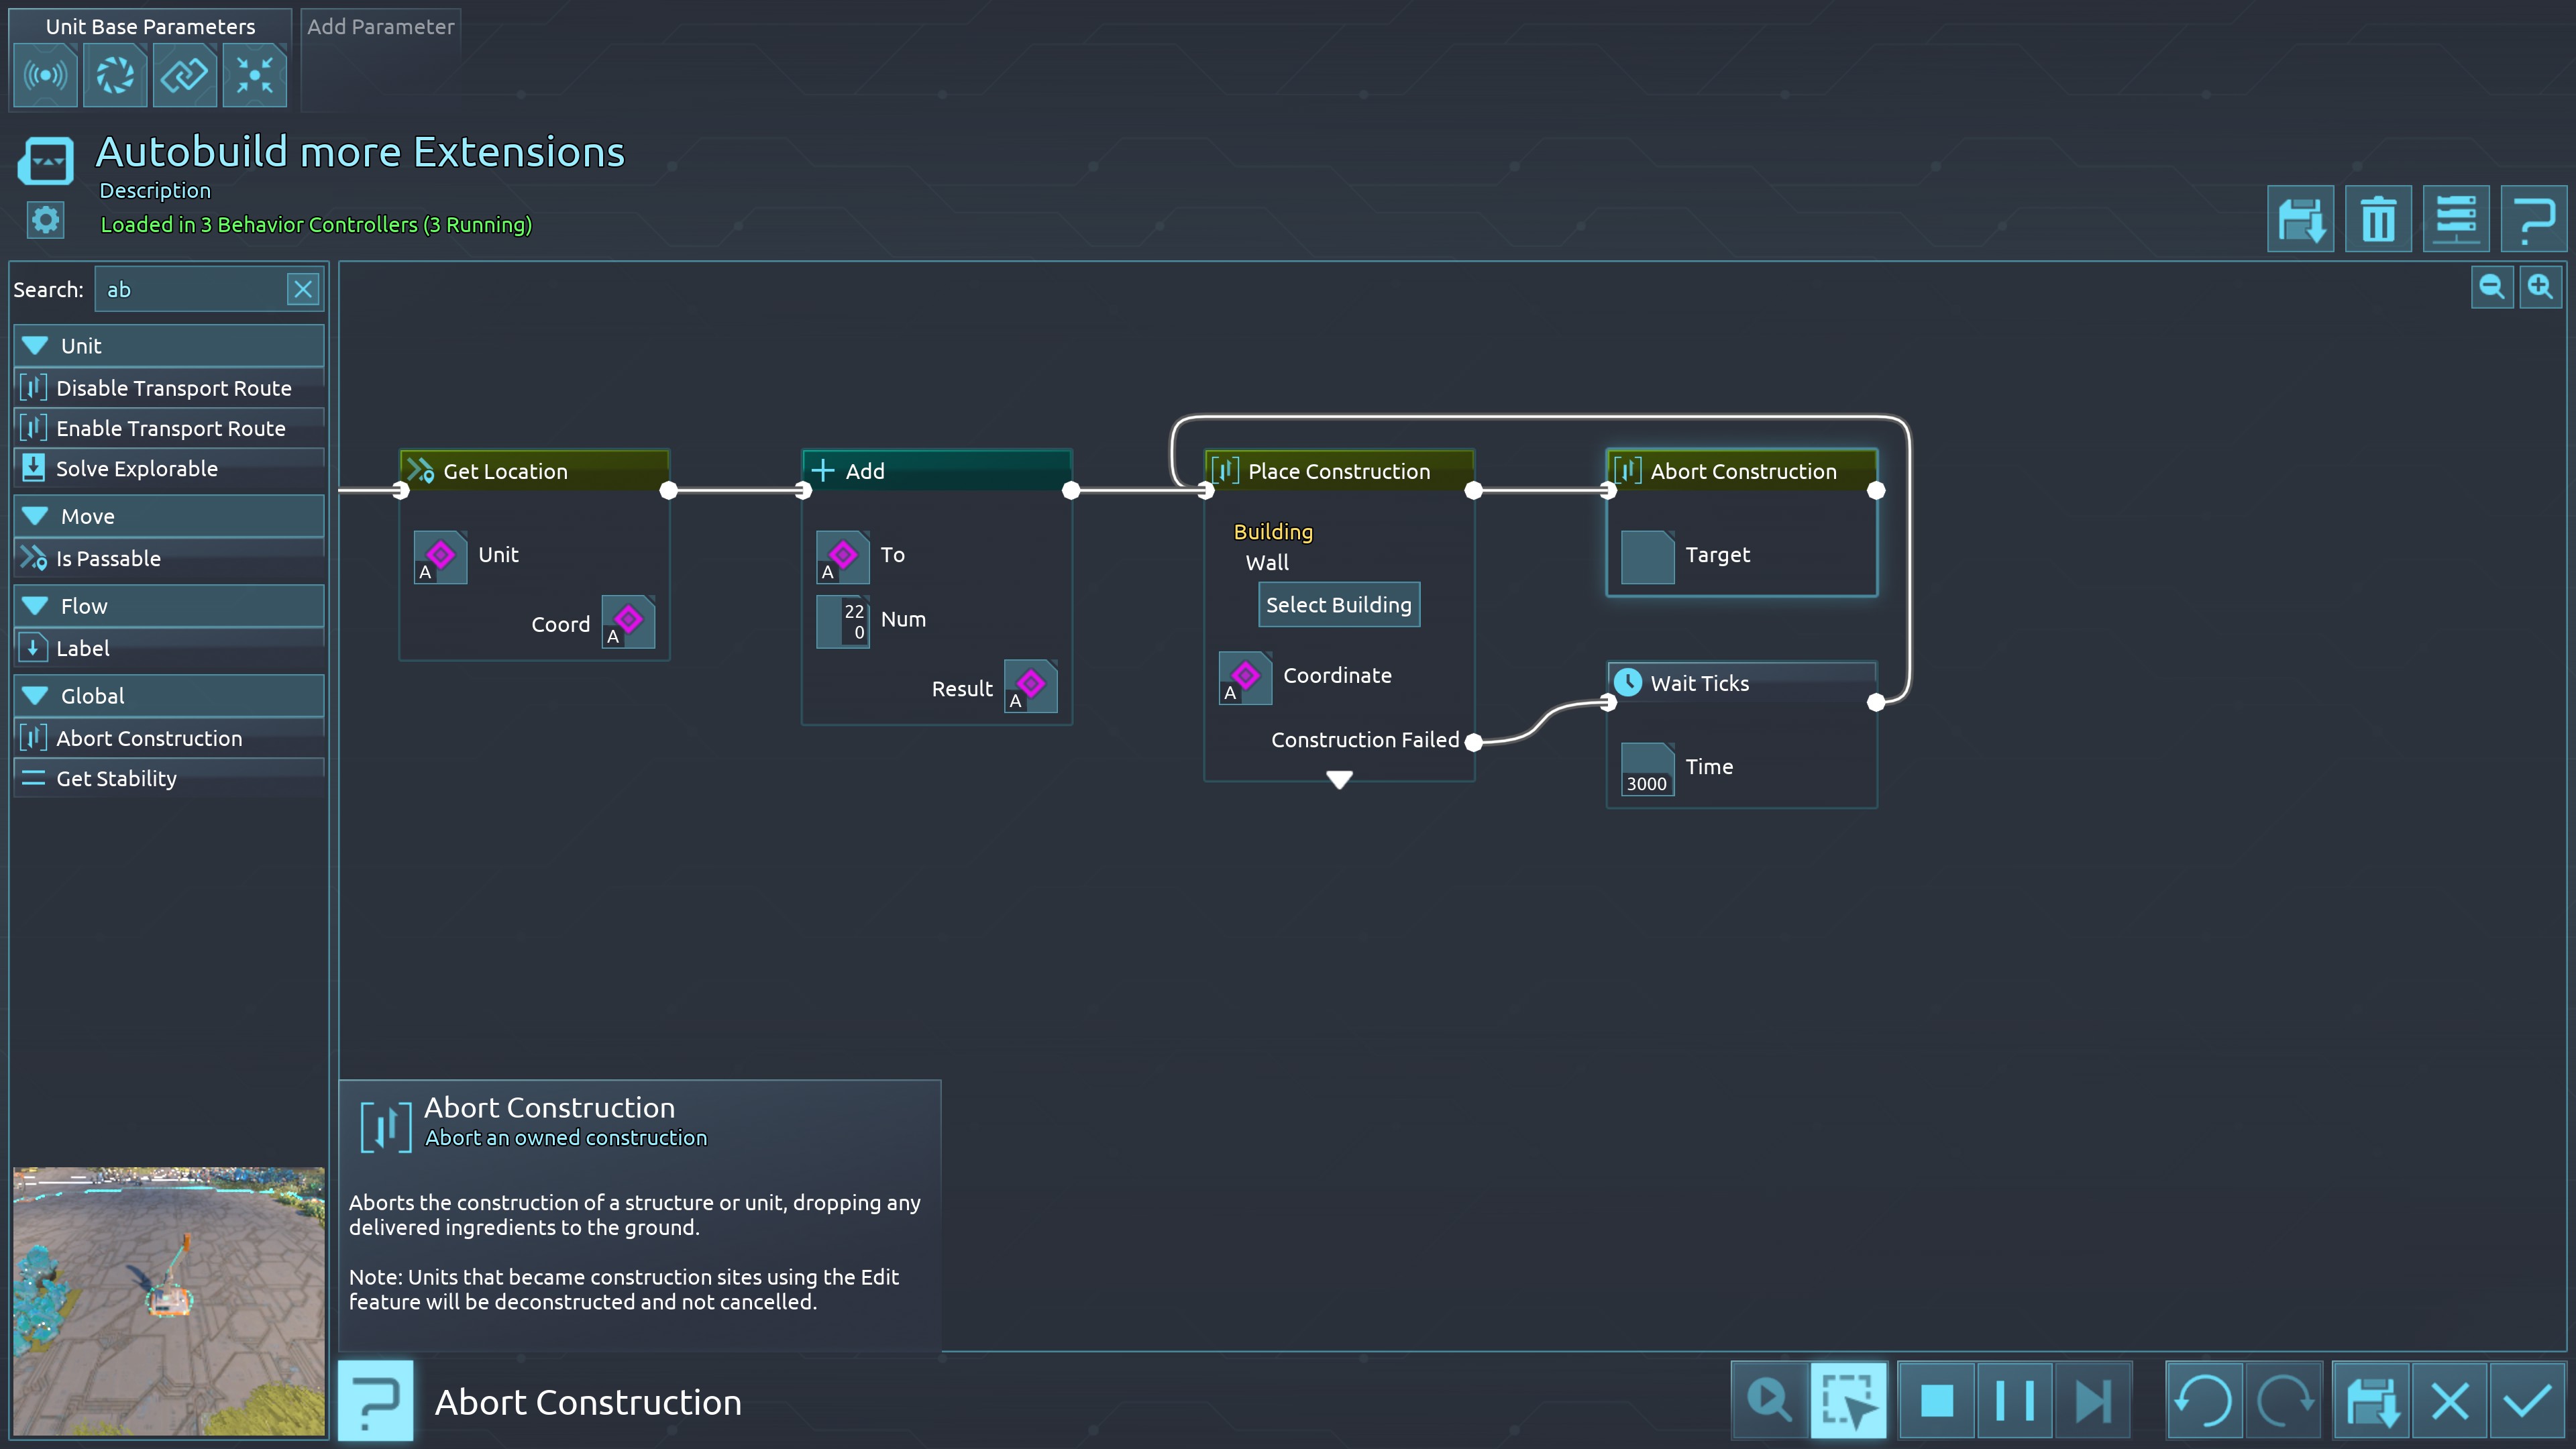This screenshot has height=1449, width=2576.
Task: Zoom out the behavior canvas
Action: (x=2491, y=288)
